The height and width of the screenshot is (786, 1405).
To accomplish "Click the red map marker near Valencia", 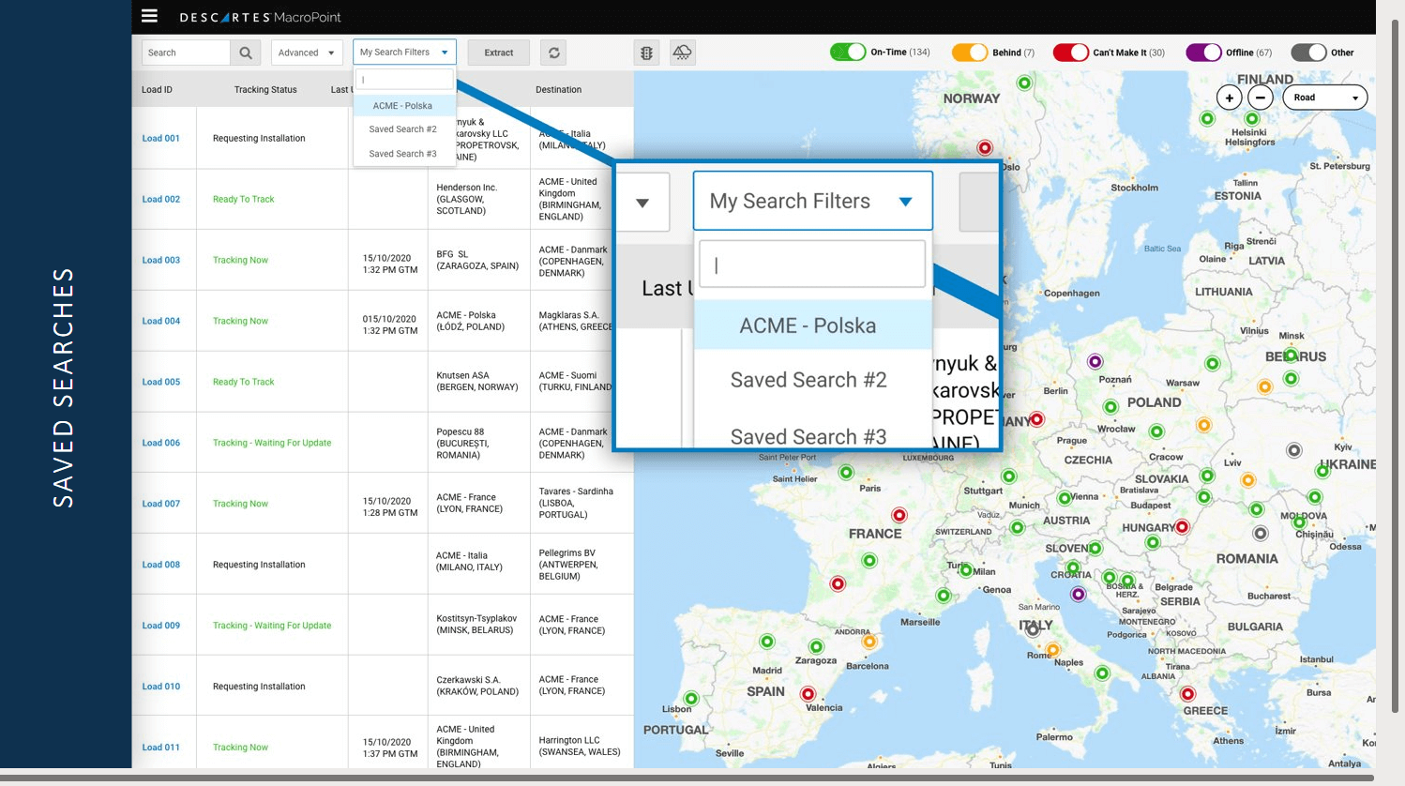I will (808, 694).
